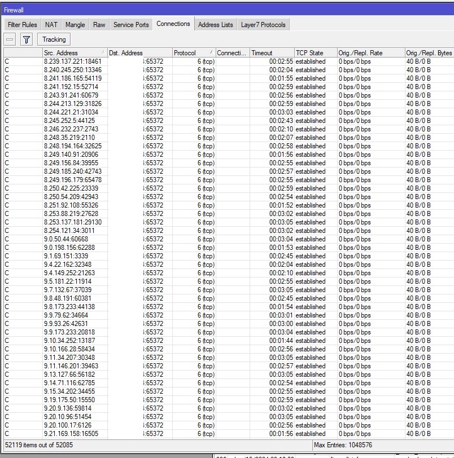Select row with source 8.246.232.237:2743
This screenshot has width=454, height=458.
tap(229, 129)
